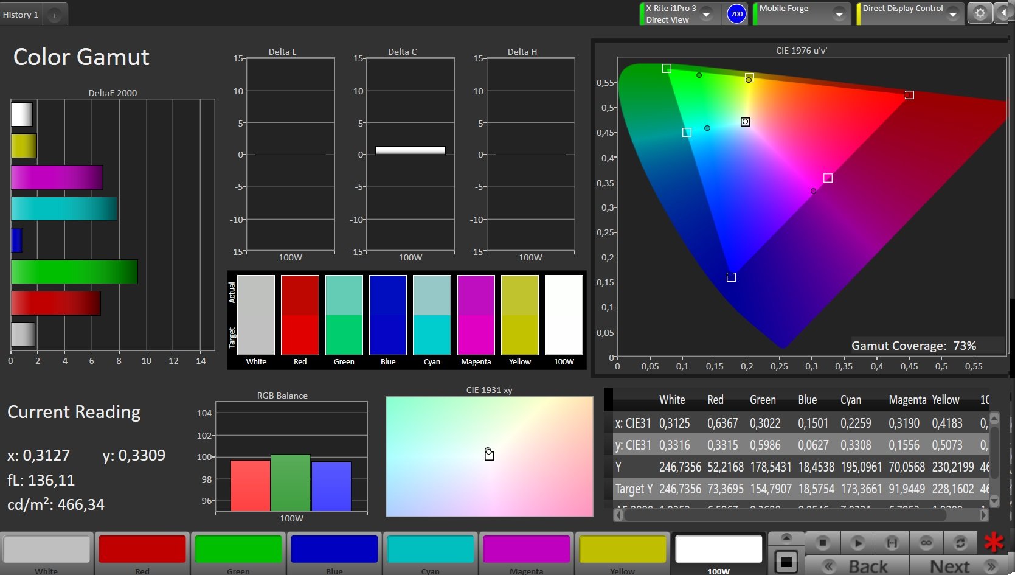Click the stop measurement icon

[823, 542]
